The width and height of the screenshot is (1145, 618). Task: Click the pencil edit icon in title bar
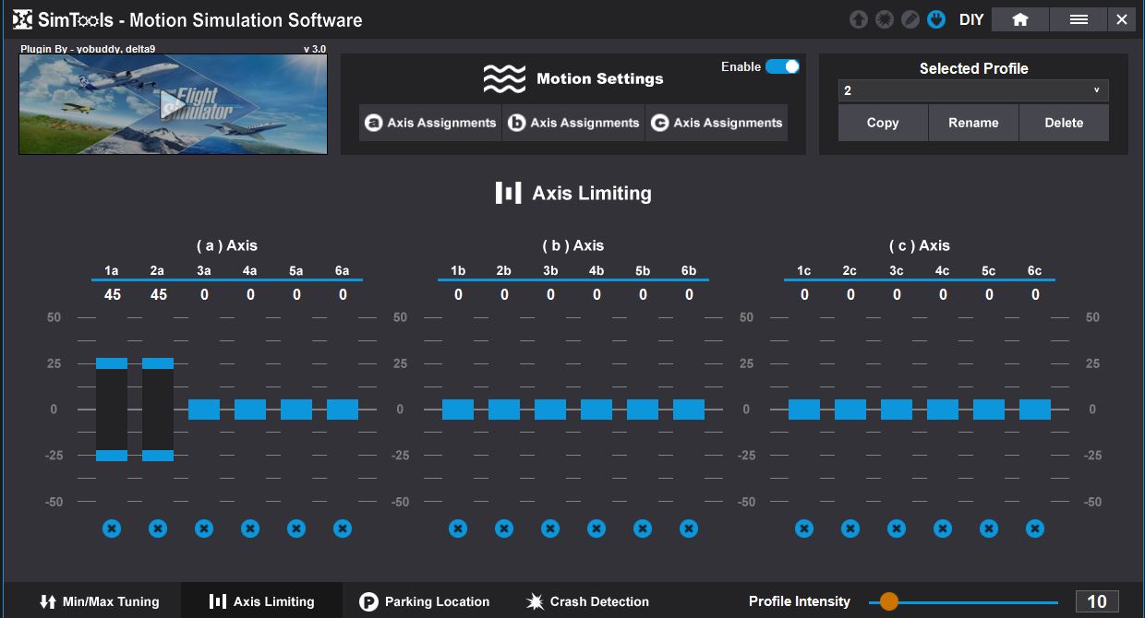click(910, 19)
